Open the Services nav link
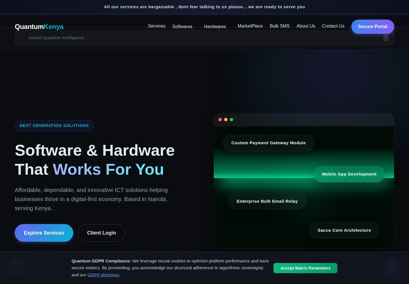The image size is (409, 284). coord(156,26)
